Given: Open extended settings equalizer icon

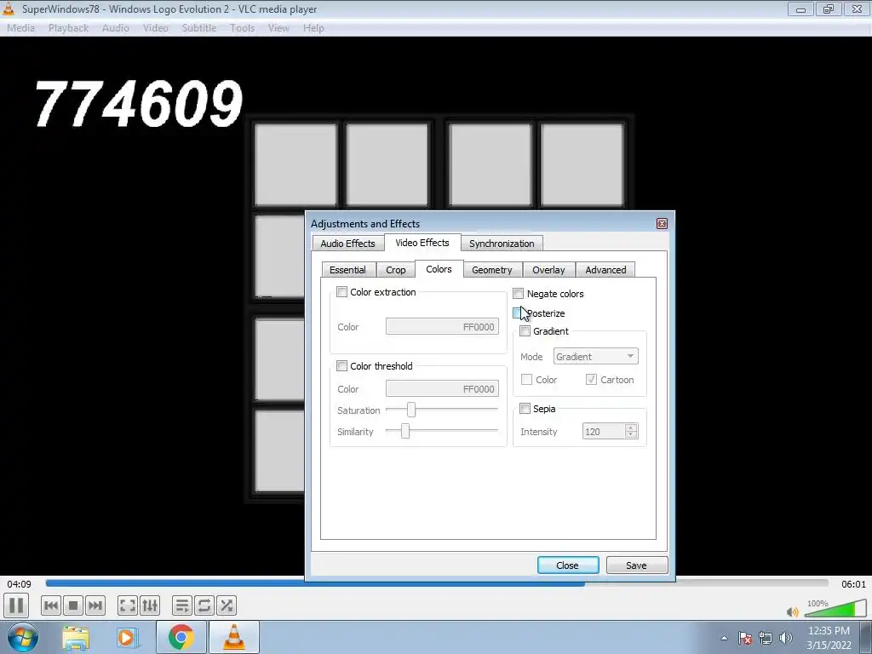Looking at the screenshot, I should [x=150, y=605].
